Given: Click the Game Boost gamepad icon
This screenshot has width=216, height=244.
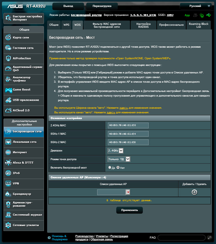Looking at the screenshot, I should 8,90.
